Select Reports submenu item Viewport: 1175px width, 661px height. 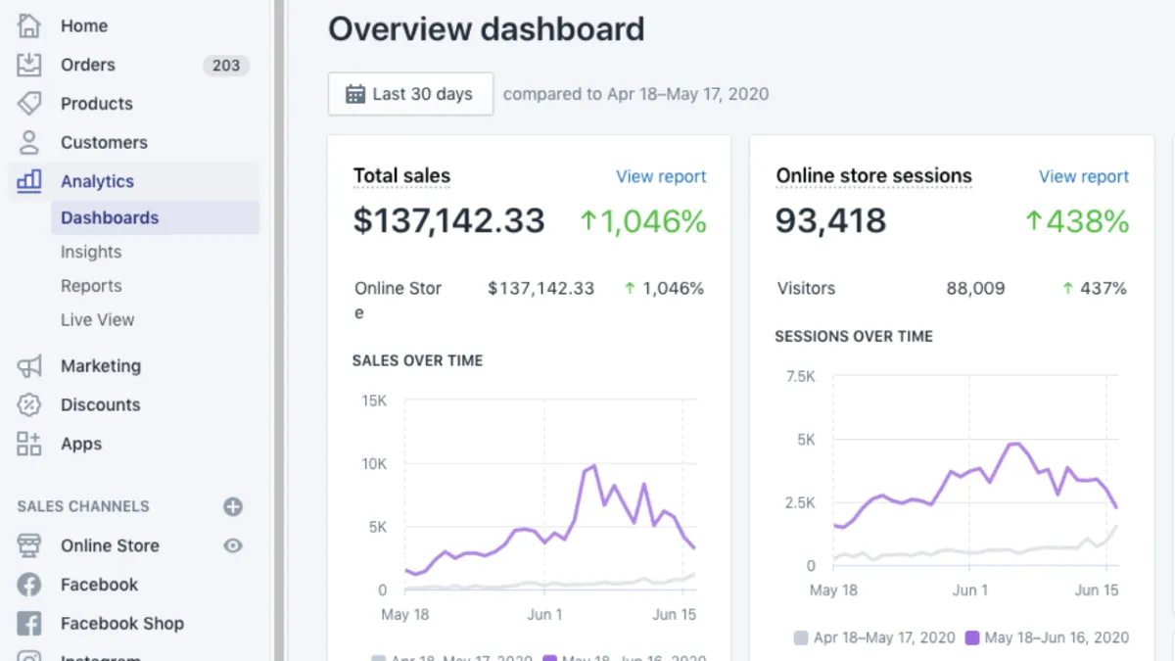pos(91,286)
